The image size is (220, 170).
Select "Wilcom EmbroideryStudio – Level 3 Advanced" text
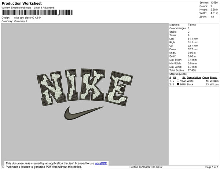[x=28, y=8]
